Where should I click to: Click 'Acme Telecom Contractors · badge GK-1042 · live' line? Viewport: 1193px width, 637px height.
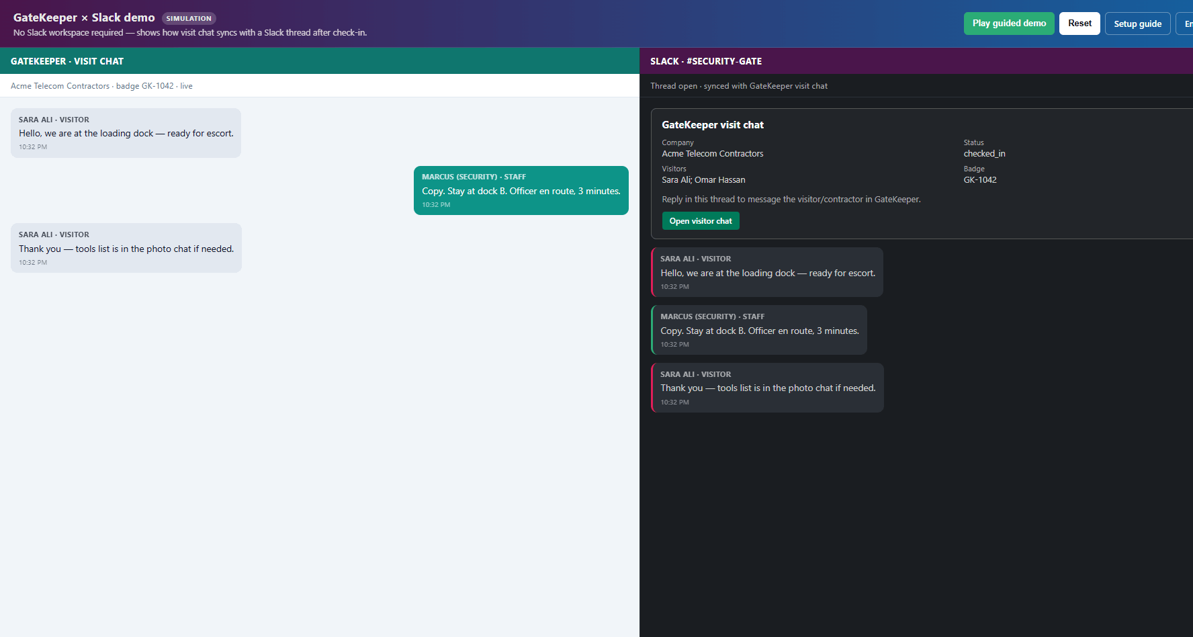coord(101,86)
